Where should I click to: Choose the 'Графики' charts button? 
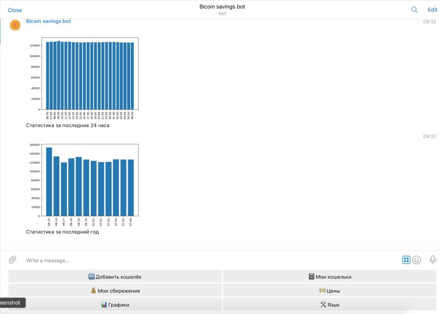114,304
